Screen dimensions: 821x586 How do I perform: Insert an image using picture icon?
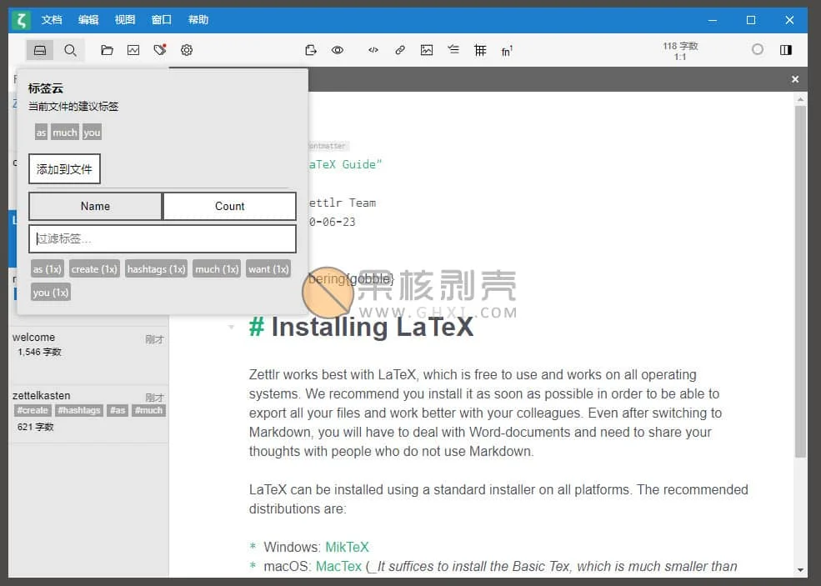pyautogui.click(x=427, y=50)
